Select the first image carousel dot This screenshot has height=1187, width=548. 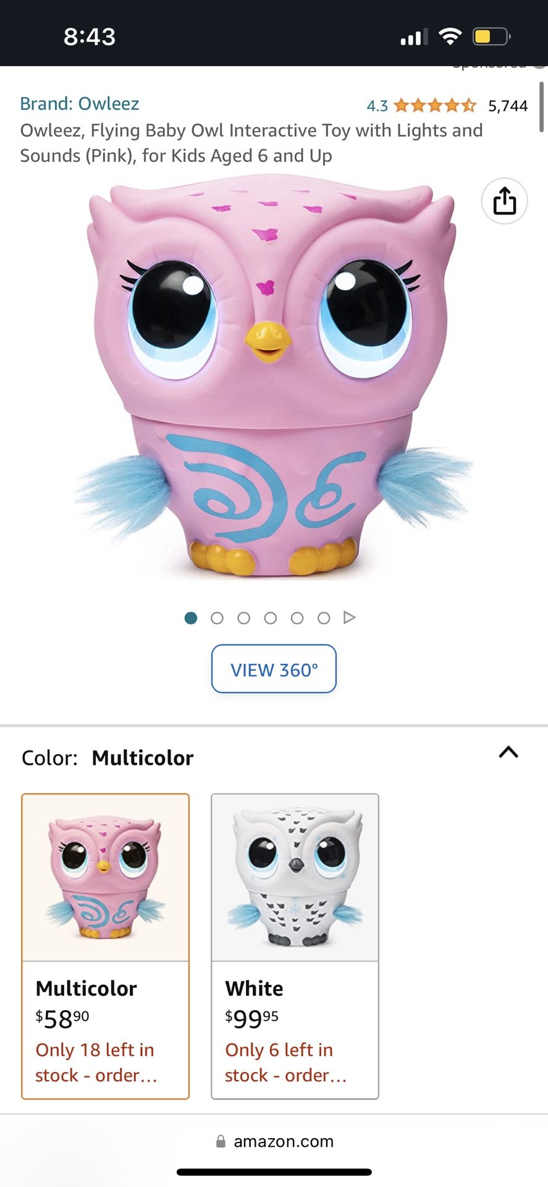click(x=191, y=618)
